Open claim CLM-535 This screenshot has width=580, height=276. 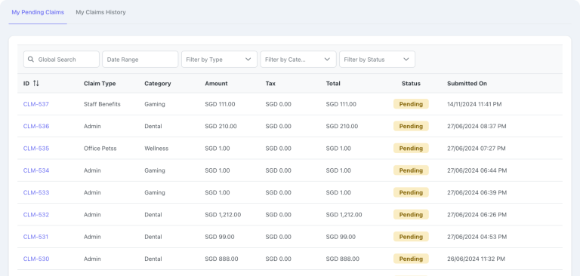(36, 149)
